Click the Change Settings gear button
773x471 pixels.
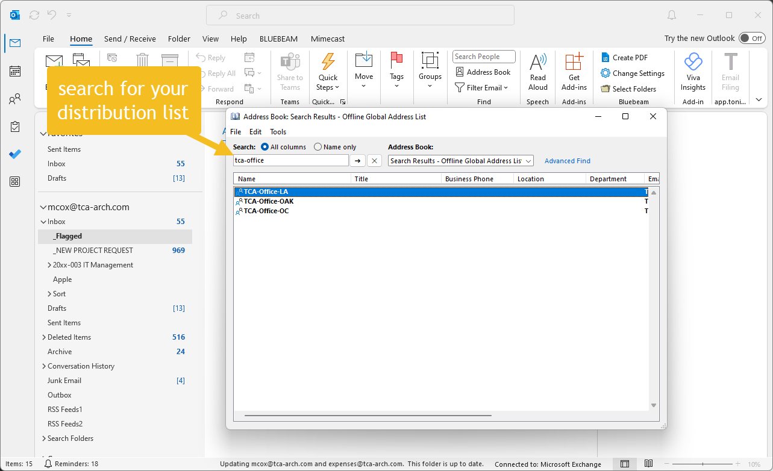point(633,73)
